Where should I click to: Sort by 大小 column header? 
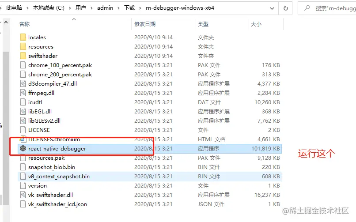(256, 24)
